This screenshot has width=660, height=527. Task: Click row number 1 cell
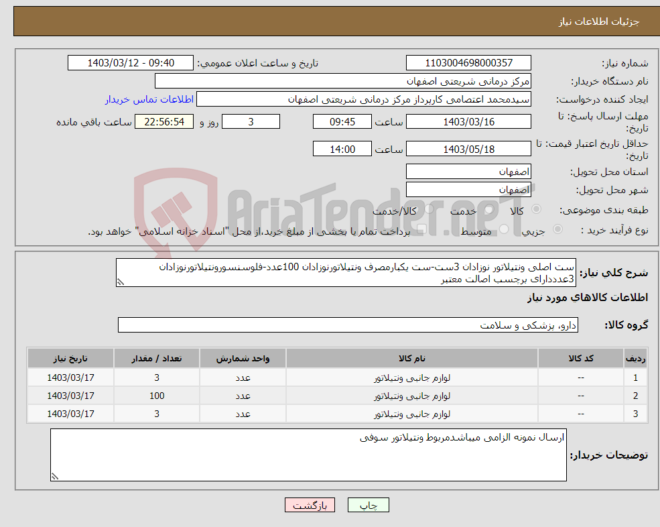pos(636,377)
